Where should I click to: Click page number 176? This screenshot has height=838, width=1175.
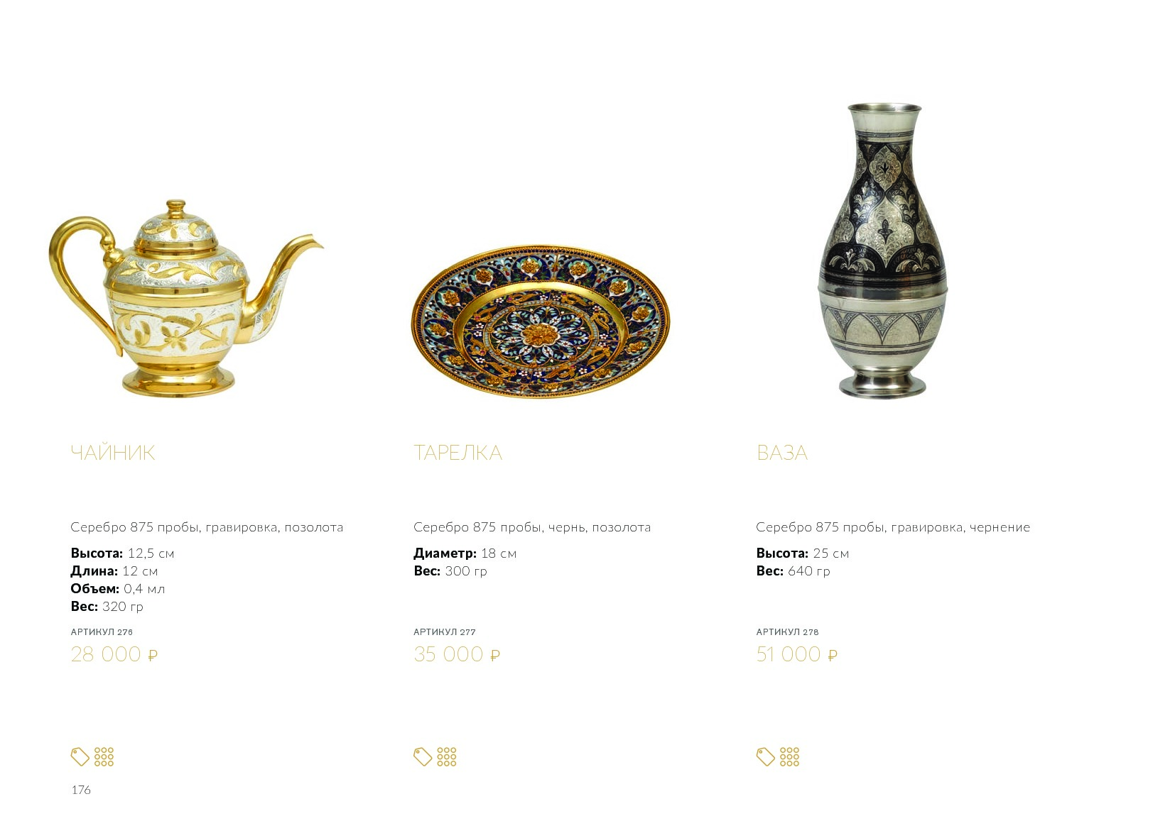tap(81, 790)
